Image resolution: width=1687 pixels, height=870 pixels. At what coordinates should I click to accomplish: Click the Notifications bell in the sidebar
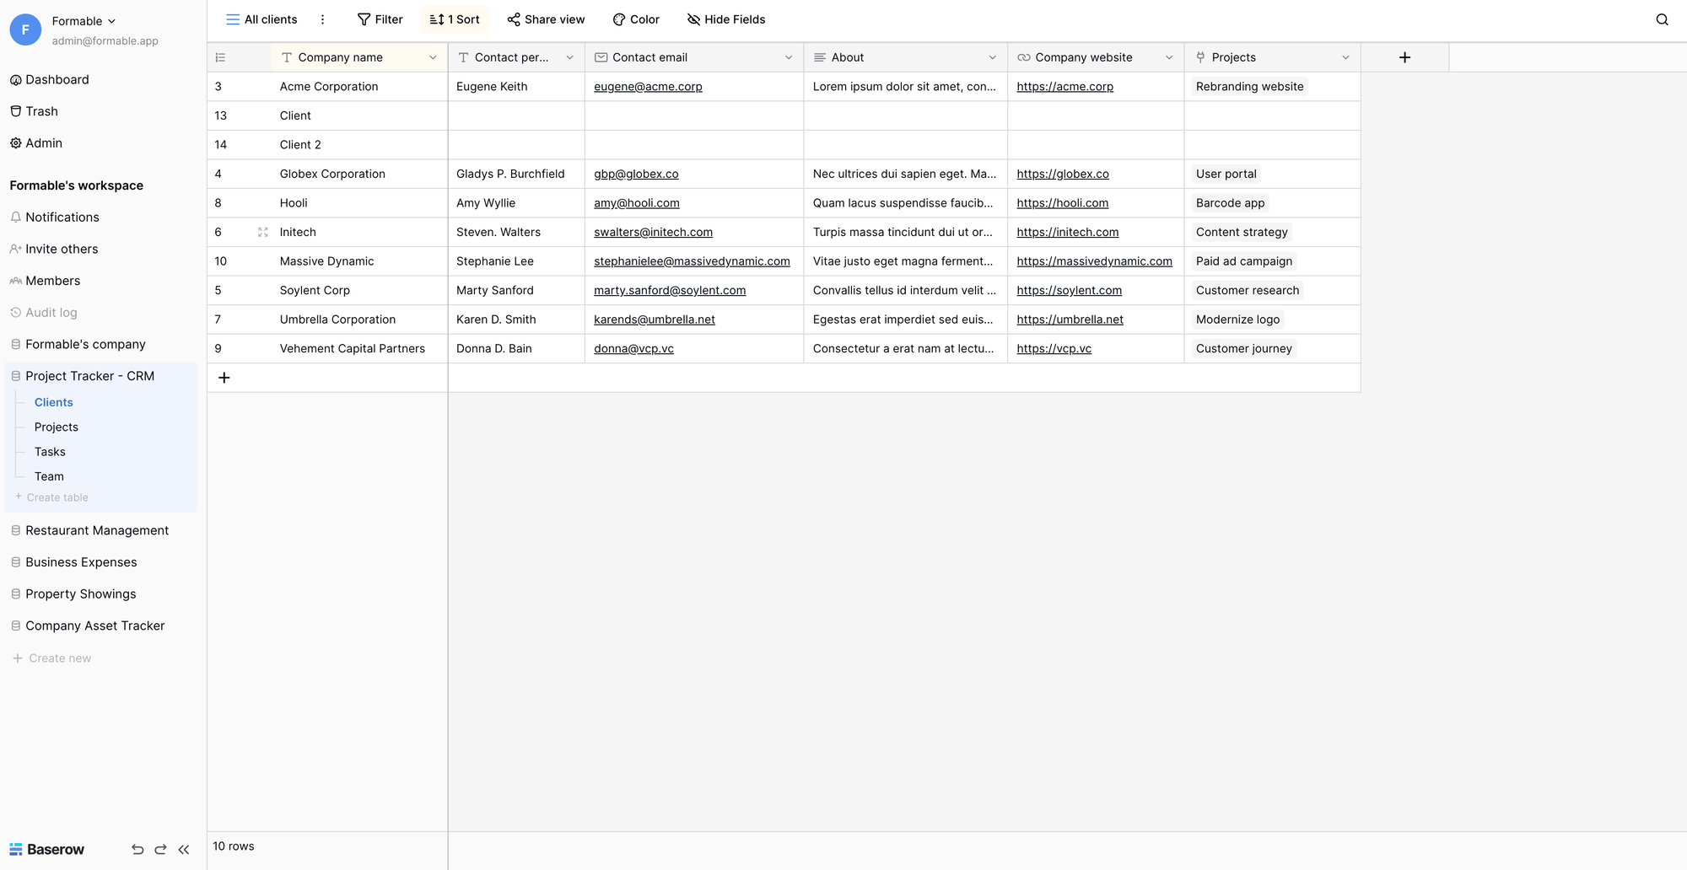[x=16, y=217]
